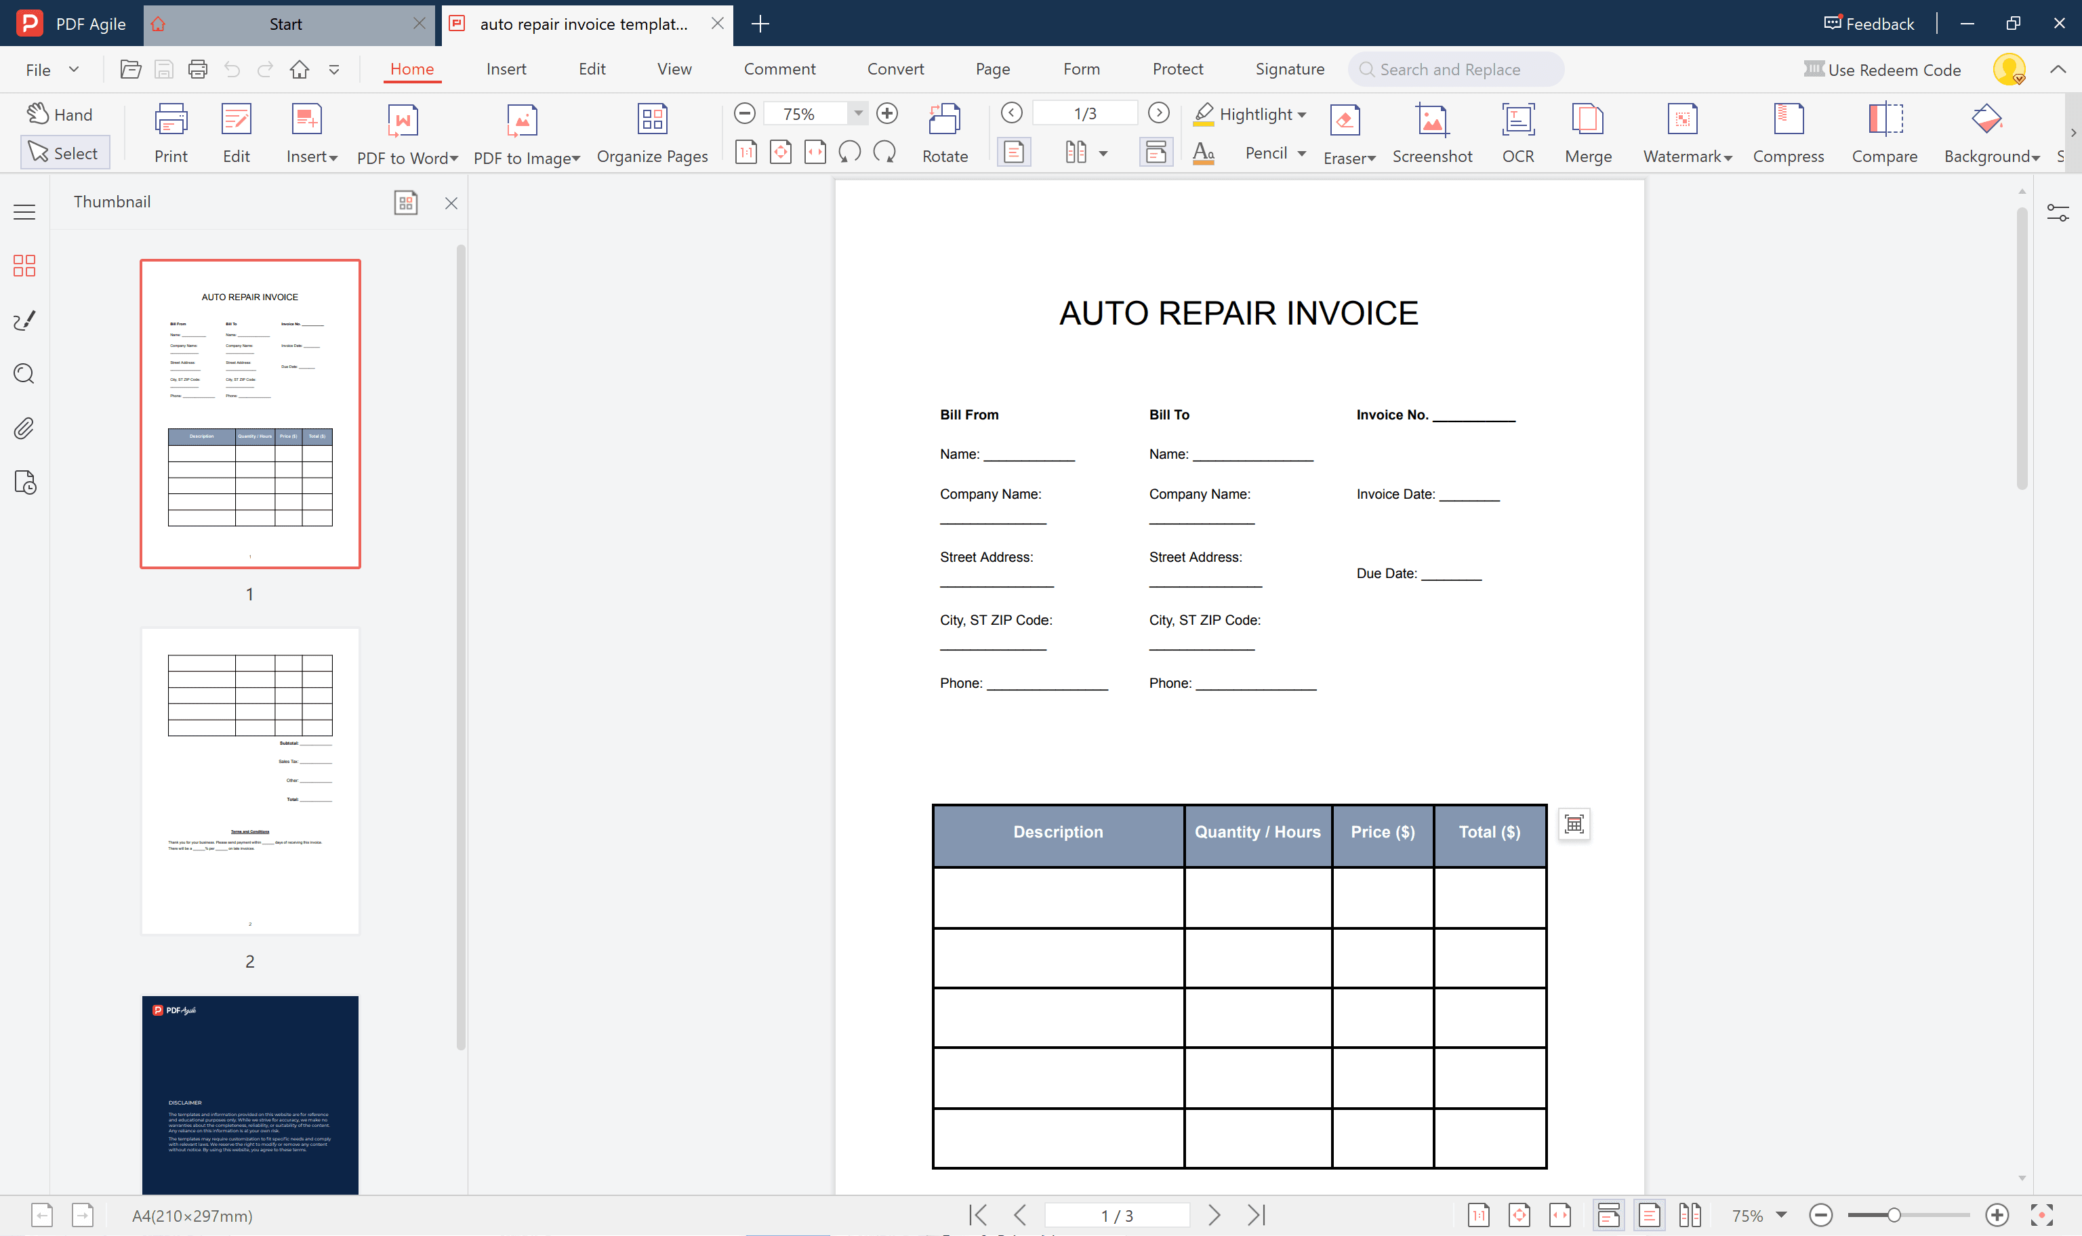Expand the 75% zoom level dropdown
Viewport: 2082px width, 1236px height.
click(x=858, y=113)
